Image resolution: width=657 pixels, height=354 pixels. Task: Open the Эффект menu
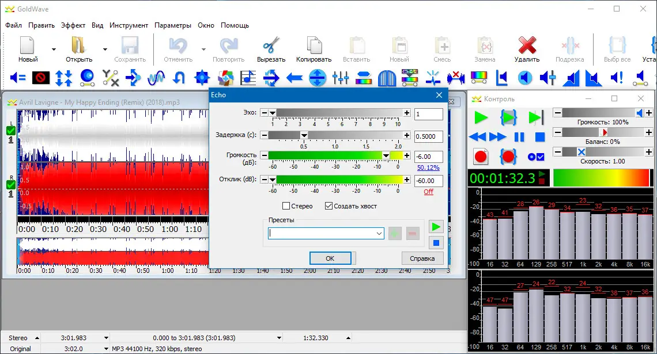tap(73, 25)
